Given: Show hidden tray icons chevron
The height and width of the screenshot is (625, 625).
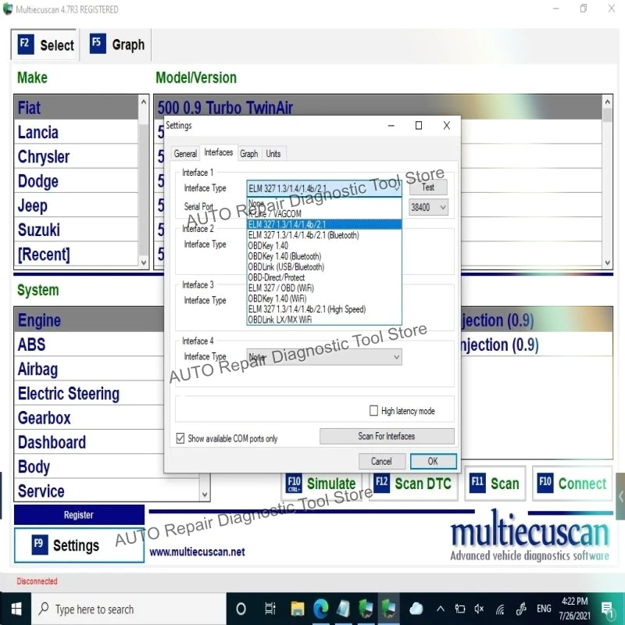Looking at the screenshot, I should (x=441, y=609).
